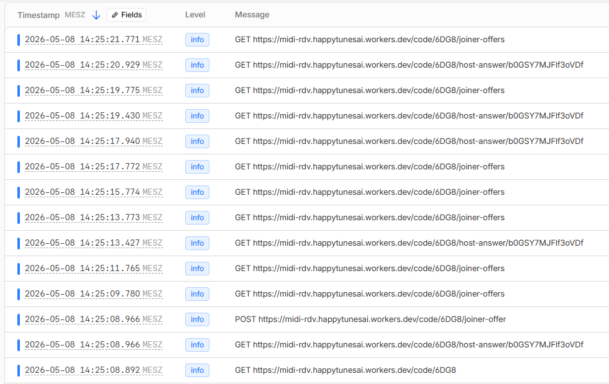The image size is (609, 384).
Task: Open GET host-answer message at 14:25:08.966
Action: [409, 345]
